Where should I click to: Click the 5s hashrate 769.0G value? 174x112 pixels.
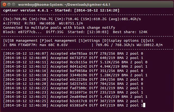(x=15, y=19)
